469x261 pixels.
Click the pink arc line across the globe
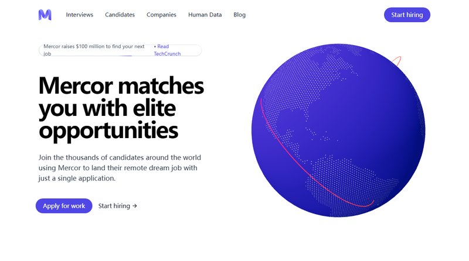pos(302,167)
